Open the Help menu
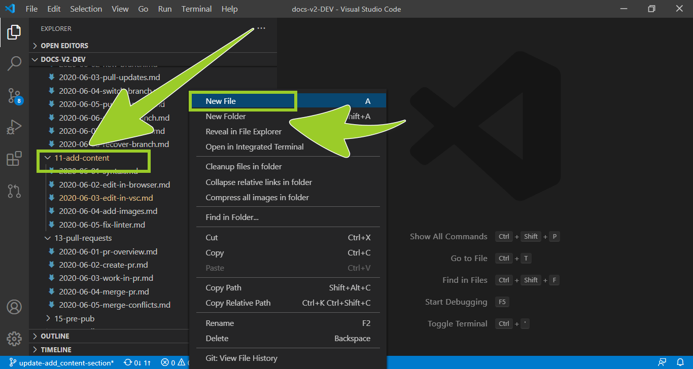Image resolution: width=693 pixels, height=369 pixels. pos(229,9)
